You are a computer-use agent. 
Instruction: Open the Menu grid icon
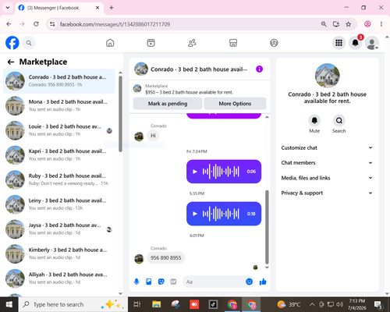click(339, 43)
